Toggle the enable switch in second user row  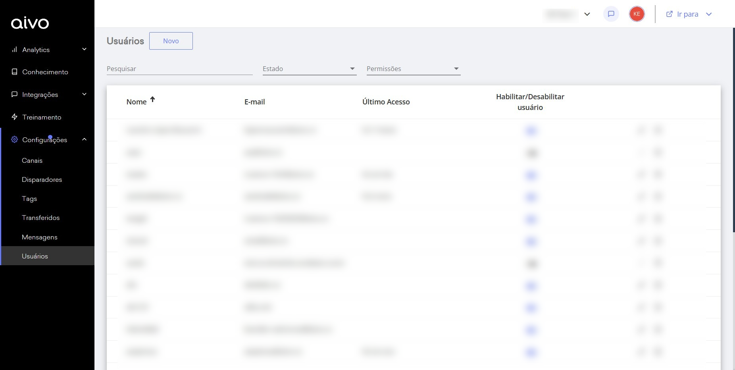coord(531,153)
